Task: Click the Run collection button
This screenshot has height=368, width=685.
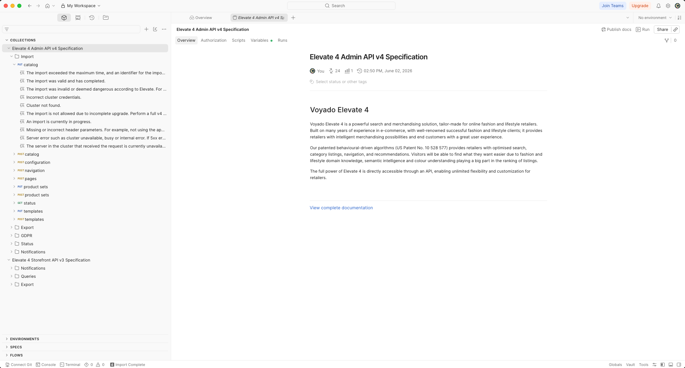Action: point(643,30)
